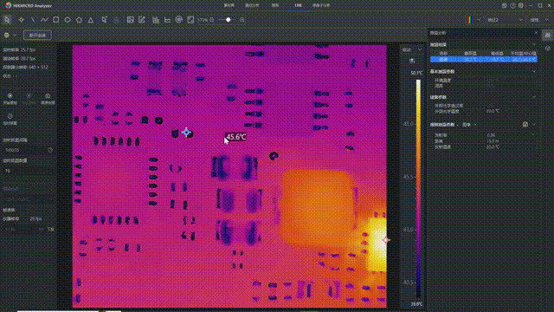Click the time interval input field
Viewport: 554px width, 312px height.
tap(29, 150)
